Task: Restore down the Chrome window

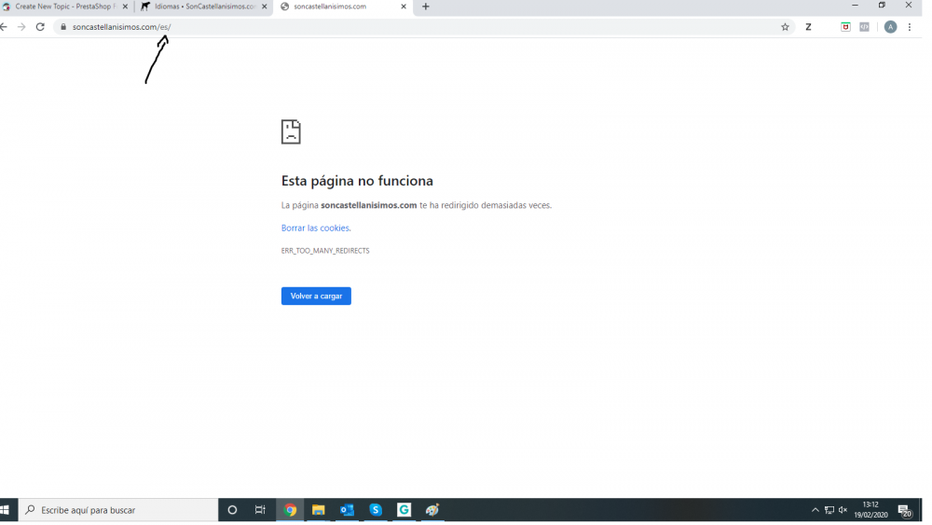Action: tap(882, 6)
